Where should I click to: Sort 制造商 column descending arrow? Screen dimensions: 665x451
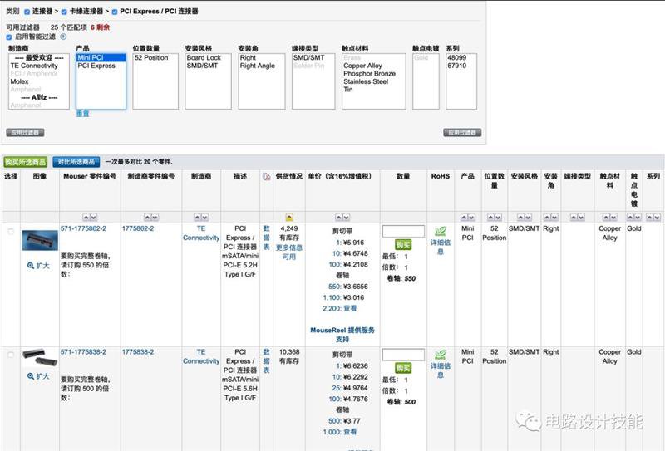[x=204, y=218]
